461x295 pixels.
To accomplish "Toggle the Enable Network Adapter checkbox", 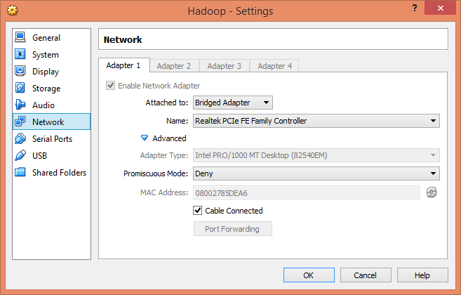I will pos(111,86).
